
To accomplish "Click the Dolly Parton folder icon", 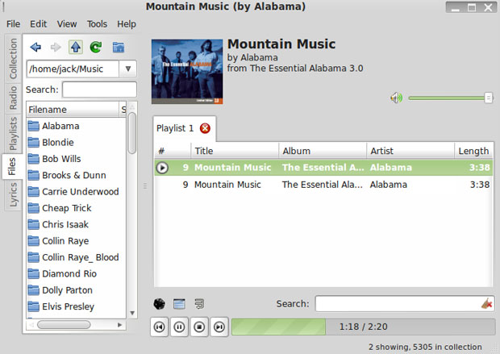I will click(x=34, y=290).
